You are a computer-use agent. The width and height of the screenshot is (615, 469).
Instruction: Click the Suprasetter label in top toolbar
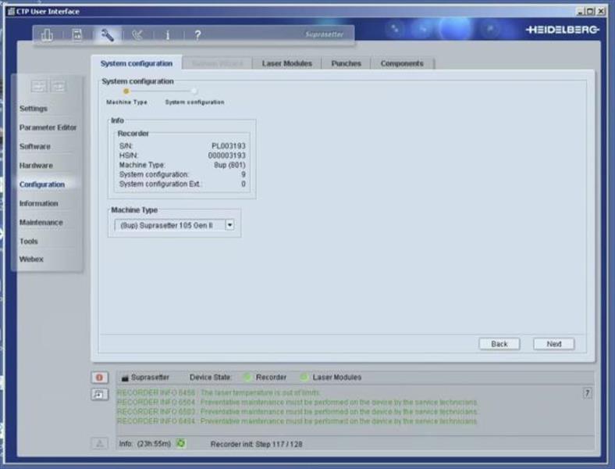[x=324, y=34]
